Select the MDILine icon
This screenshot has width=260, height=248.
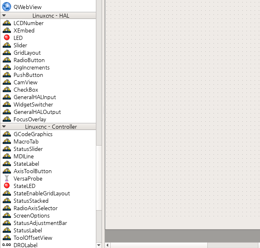pos(7,156)
